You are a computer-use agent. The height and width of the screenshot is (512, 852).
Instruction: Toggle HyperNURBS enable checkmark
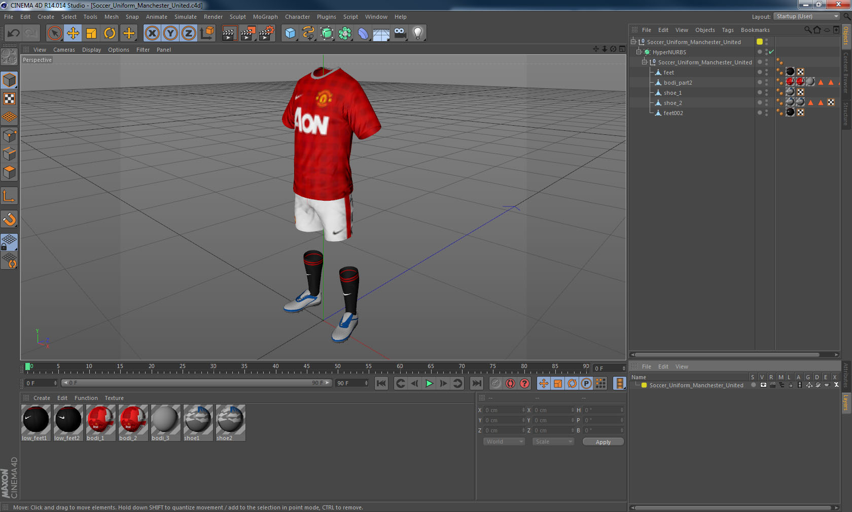pyautogui.click(x=771, y=52)
